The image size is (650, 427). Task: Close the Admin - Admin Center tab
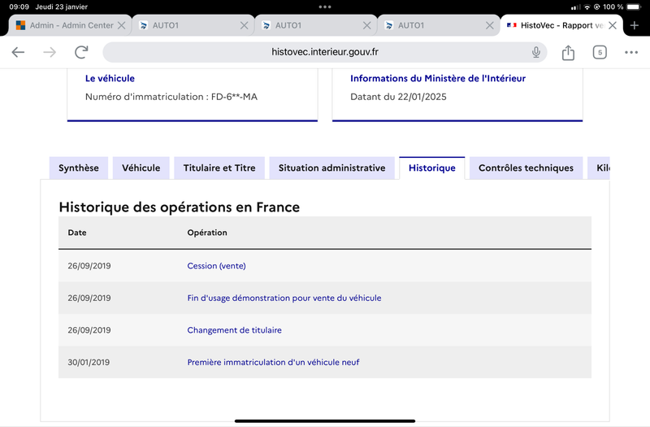[x=121, y=25]
